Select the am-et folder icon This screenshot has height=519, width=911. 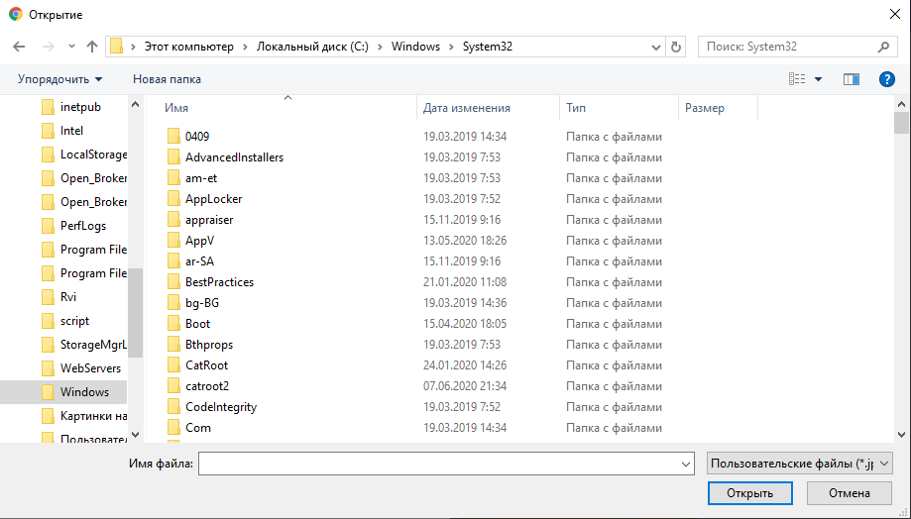point(173,178)
